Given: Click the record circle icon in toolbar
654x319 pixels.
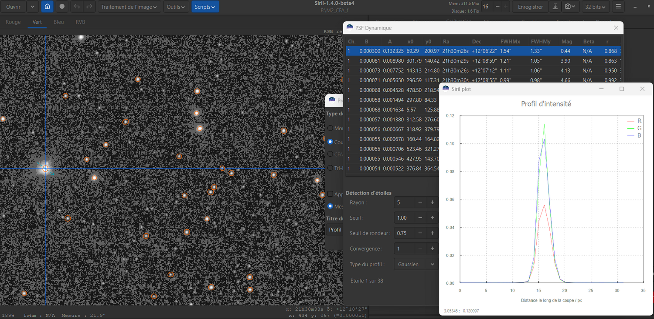Looking at the screenshot, I should pos(62,7).
